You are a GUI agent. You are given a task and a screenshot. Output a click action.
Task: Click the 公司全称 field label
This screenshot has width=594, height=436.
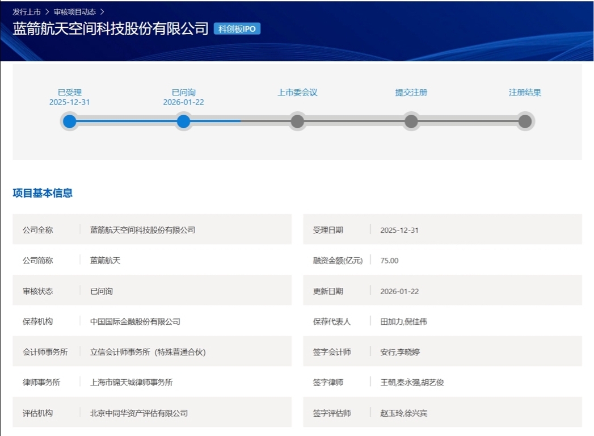point(37,230)
